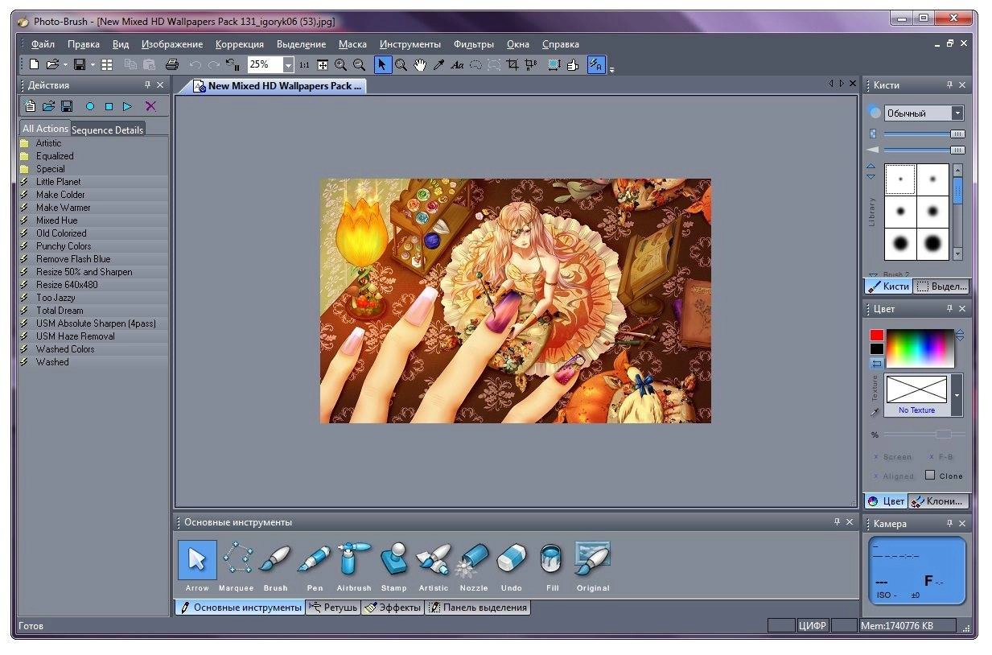Screen dimensions: 992x655
Task: Switch to the Ретушь tools tab
Action: pyautogui.click(x=332, y=608)
